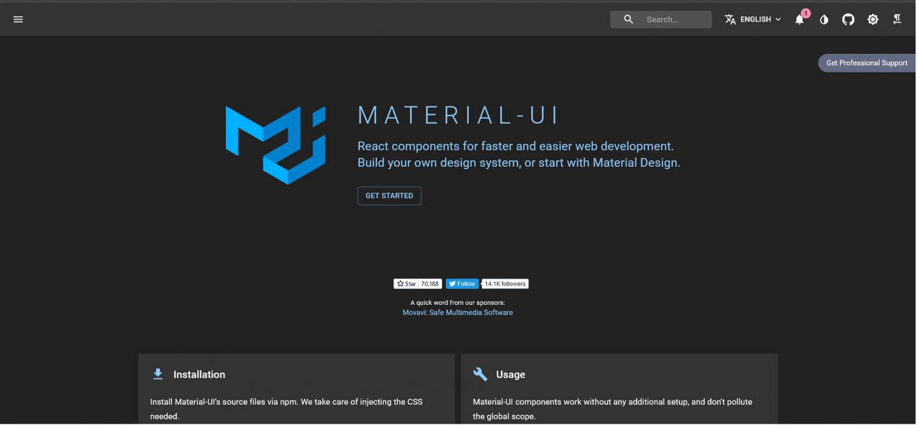
Task: Toggle light/dark theme with the sun icon
Action: (873, 19)
